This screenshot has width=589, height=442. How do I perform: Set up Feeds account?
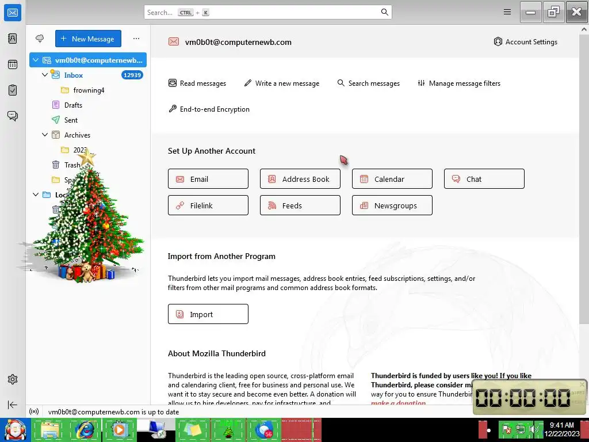[x=300, y=205]
